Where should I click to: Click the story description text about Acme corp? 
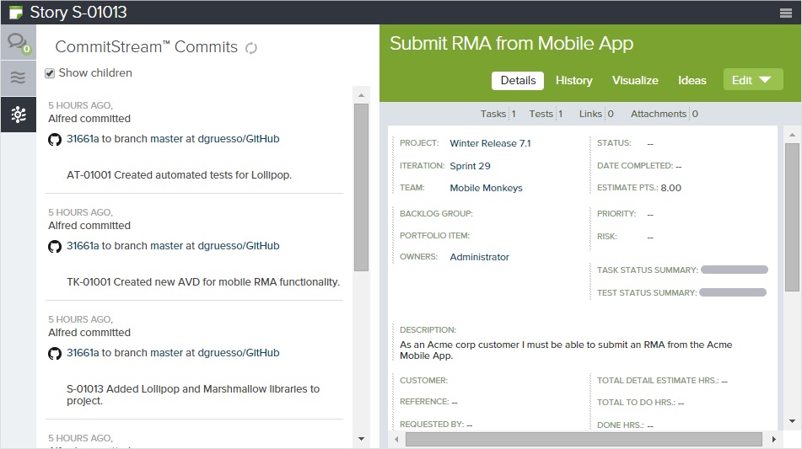click(566, 350)
